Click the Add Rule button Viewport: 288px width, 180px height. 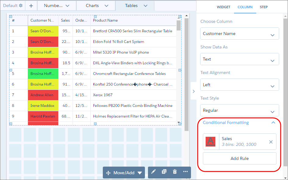pyautogui.click(x=239, y=158)
